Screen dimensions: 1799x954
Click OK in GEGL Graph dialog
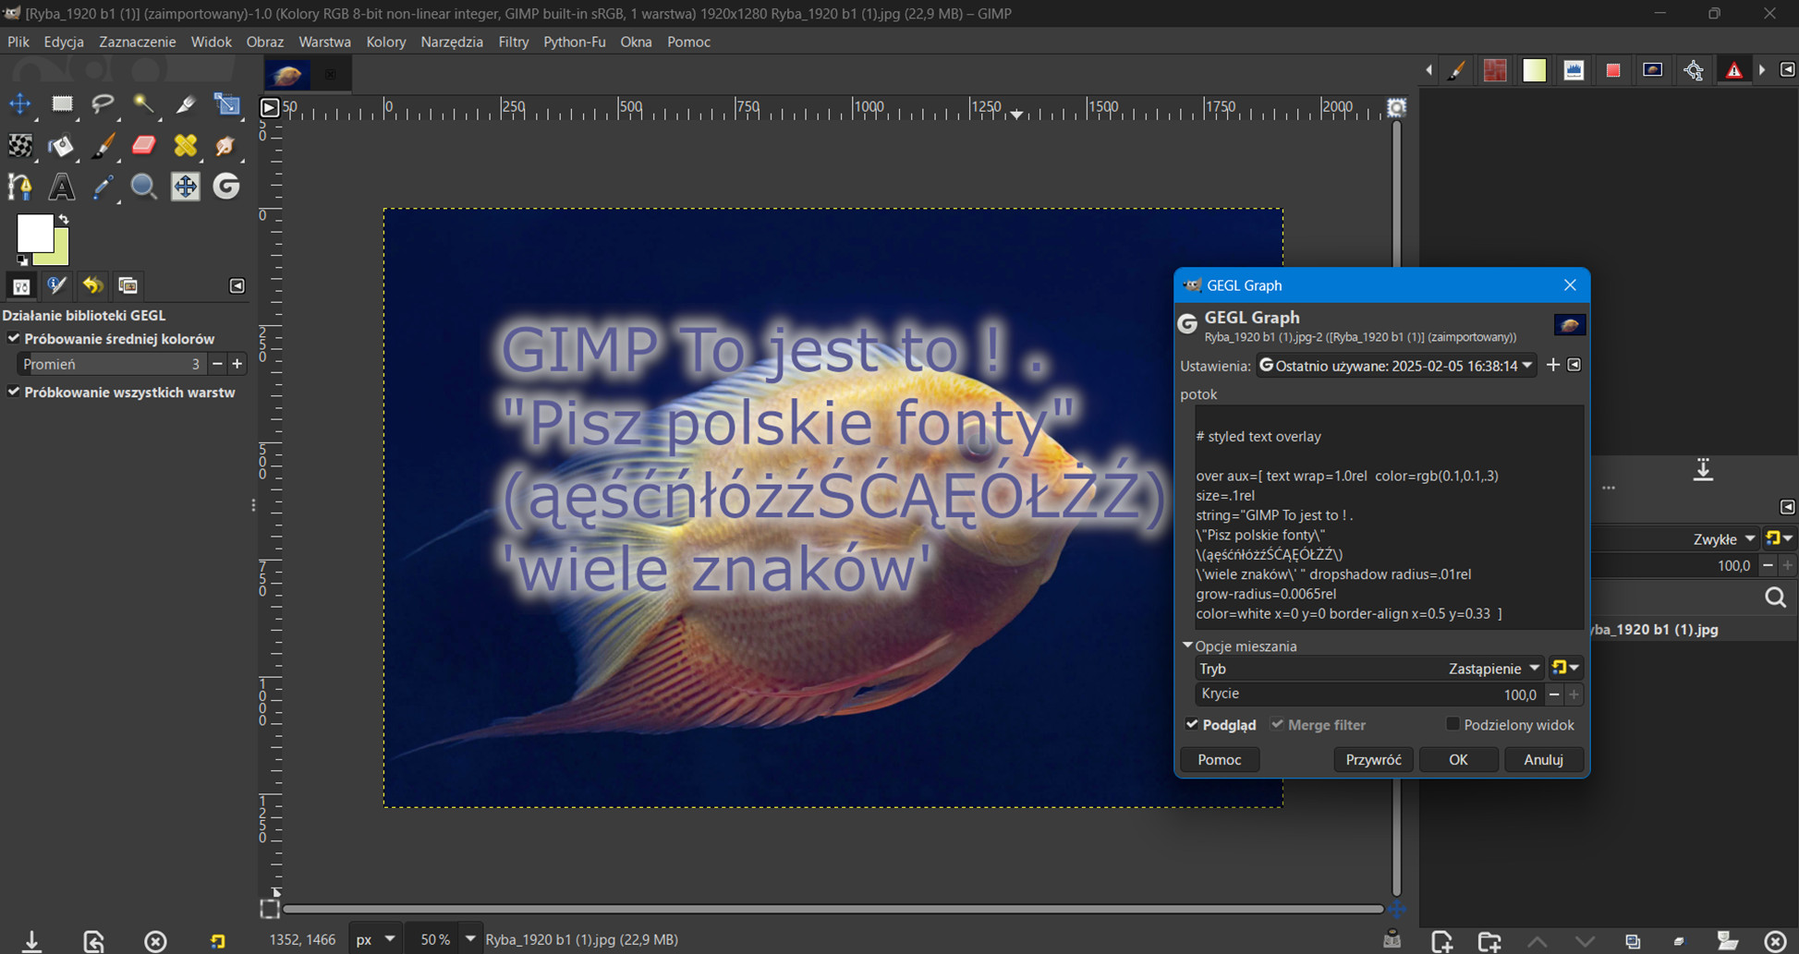(1458, 760)
